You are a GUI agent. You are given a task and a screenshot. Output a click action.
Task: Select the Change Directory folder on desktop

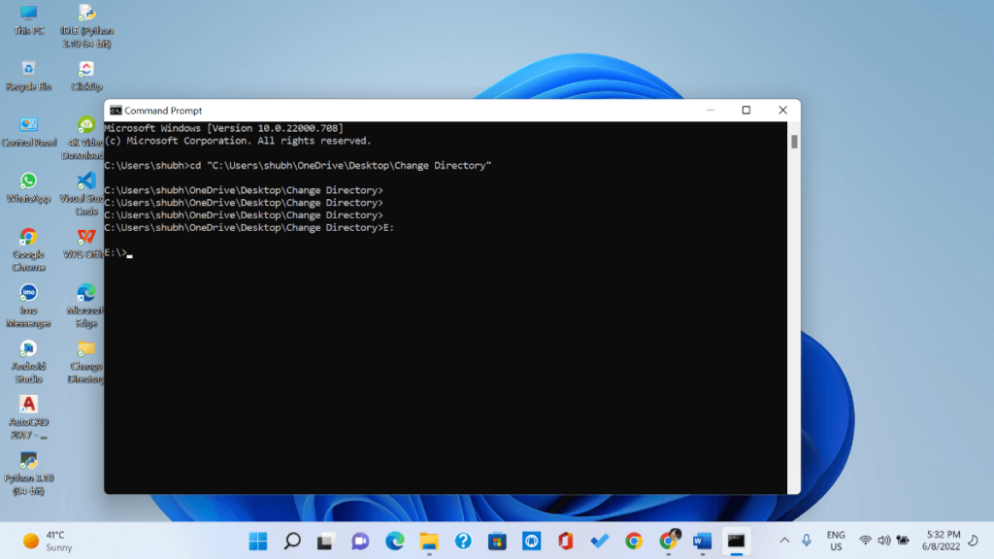click(86, 361)
